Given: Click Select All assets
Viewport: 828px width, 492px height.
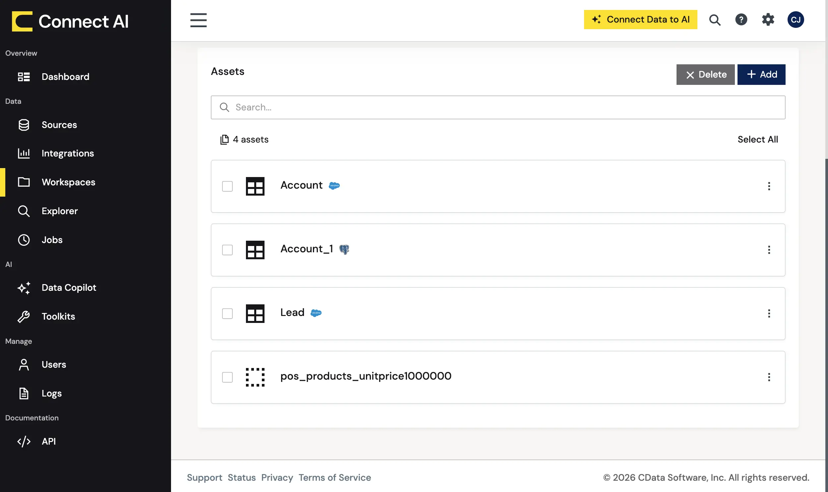Looking at the screenshot, I should pyautogui.click(x=758, y=140).
